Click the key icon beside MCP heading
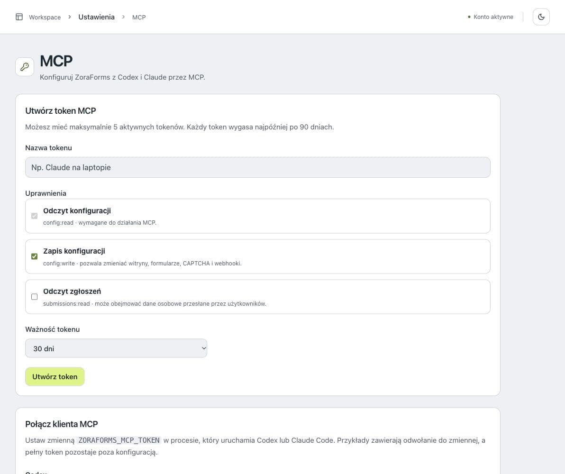 pyautogui.click(x=25, y=67)
